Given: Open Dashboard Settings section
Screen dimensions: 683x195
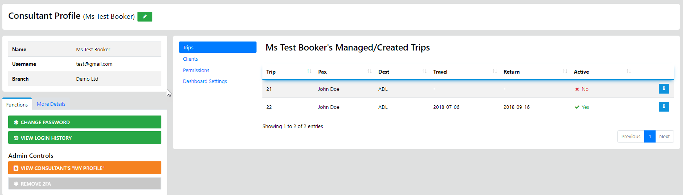Looking at the screenshot, I should click(x=205, y=81).
